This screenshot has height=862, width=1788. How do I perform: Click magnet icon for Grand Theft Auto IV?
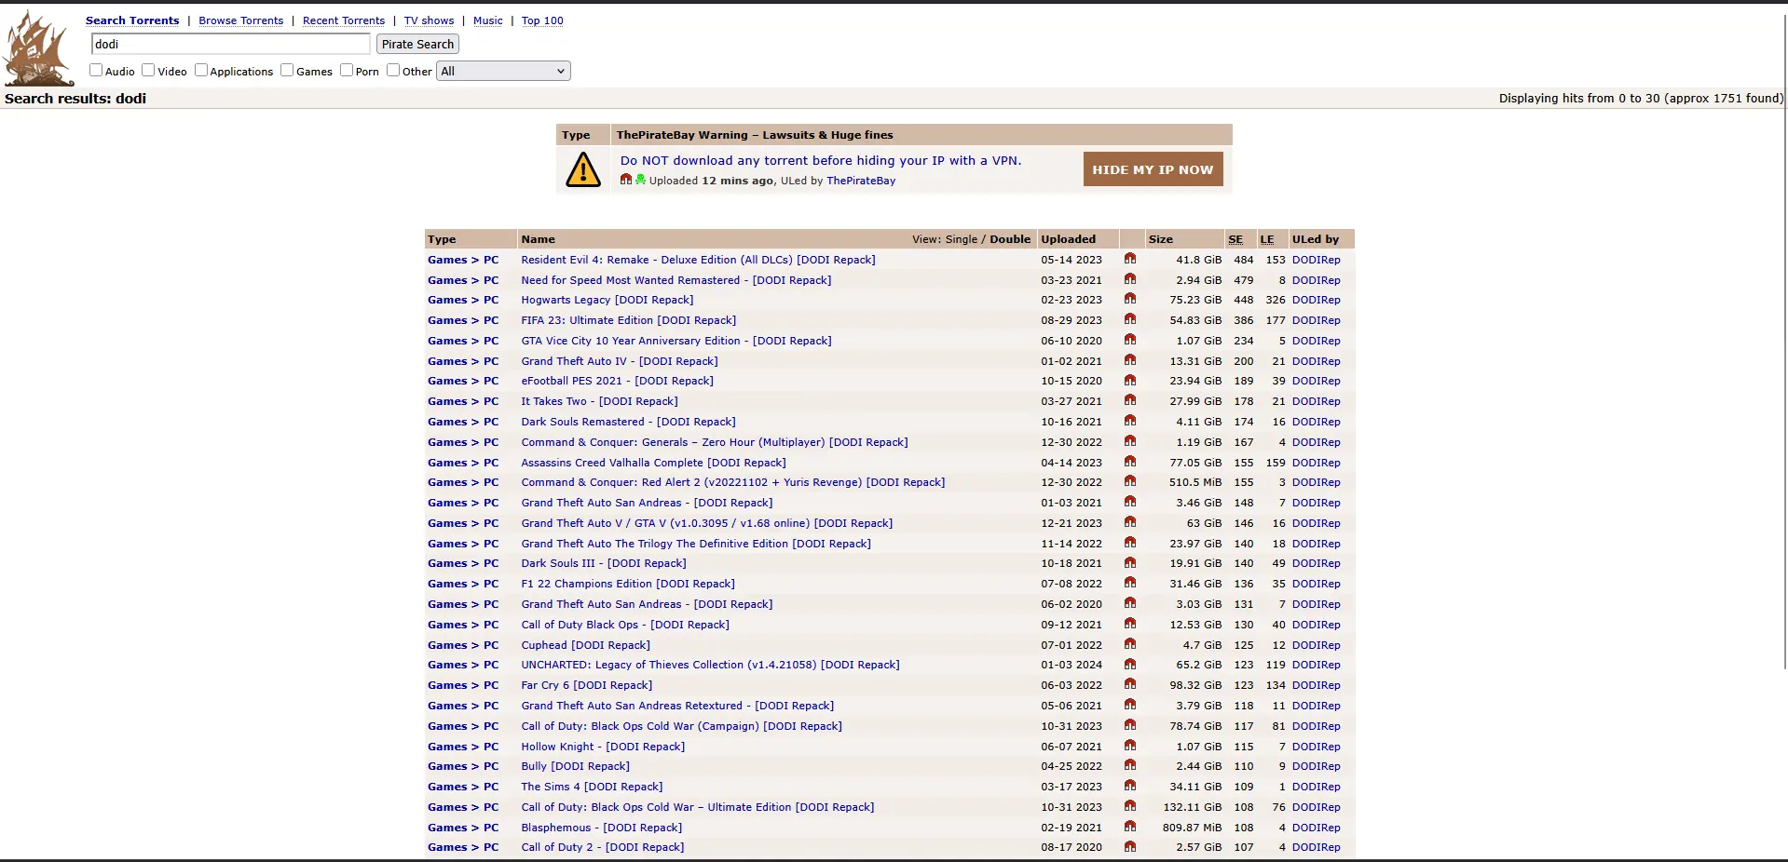point(1129,360)
